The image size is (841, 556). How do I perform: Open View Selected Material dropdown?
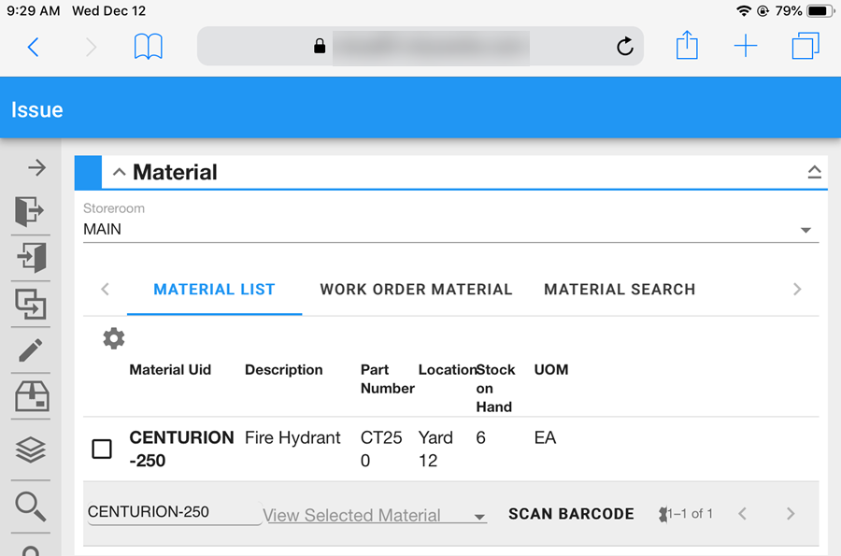(x=375, y=516)
